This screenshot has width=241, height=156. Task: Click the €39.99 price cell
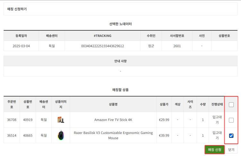click(x=164, y=136)
